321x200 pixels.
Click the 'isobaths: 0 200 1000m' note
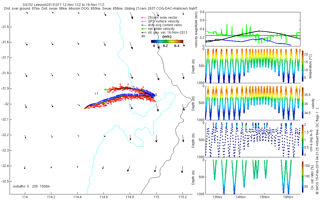31,186
